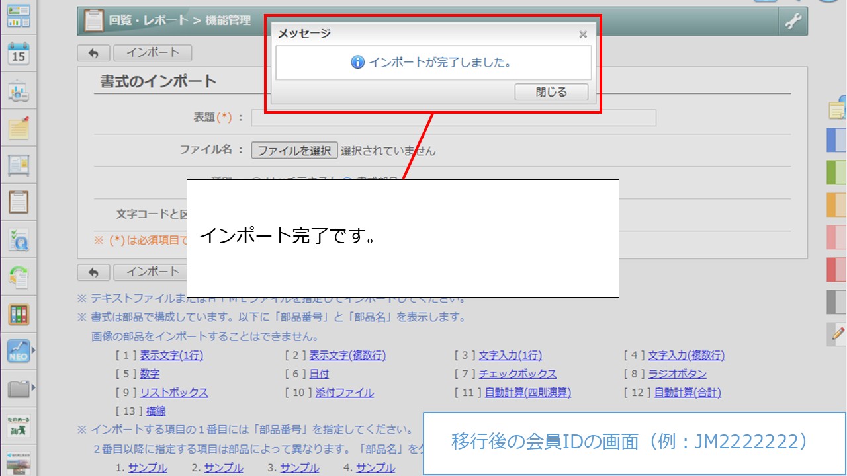This screenshot has width=847, height=476.
Task: Open the colored binders icon in the left sidebar
Action: pyautogui.click(x=19, y=314)
